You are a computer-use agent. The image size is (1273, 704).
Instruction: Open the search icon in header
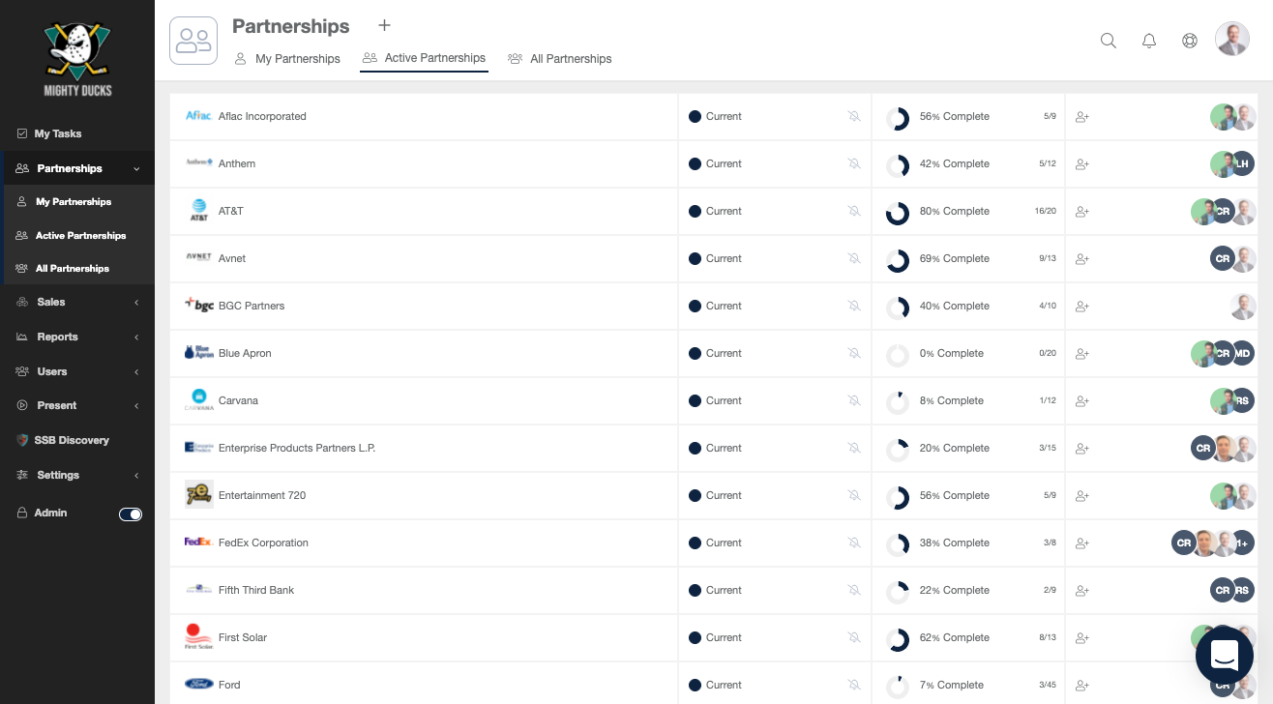(1109, 41)
